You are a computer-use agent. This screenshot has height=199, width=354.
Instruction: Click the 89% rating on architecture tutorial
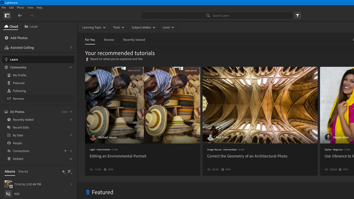[x=228, y=169]
